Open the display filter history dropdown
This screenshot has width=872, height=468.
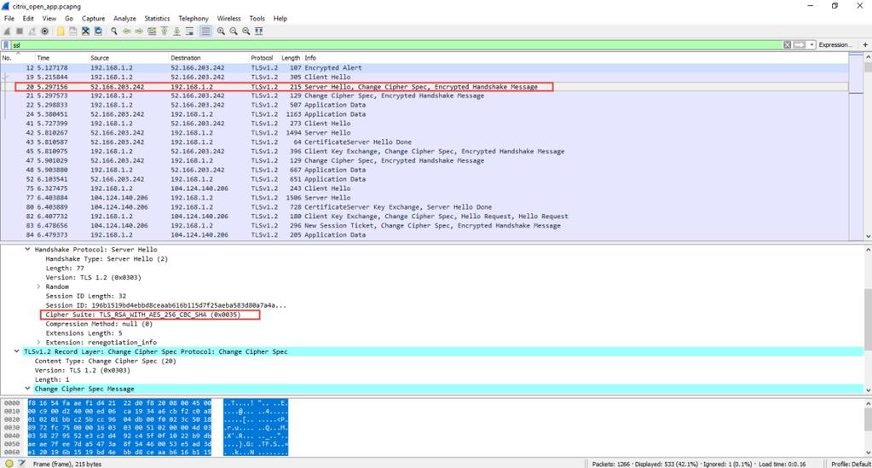point(812,44)
